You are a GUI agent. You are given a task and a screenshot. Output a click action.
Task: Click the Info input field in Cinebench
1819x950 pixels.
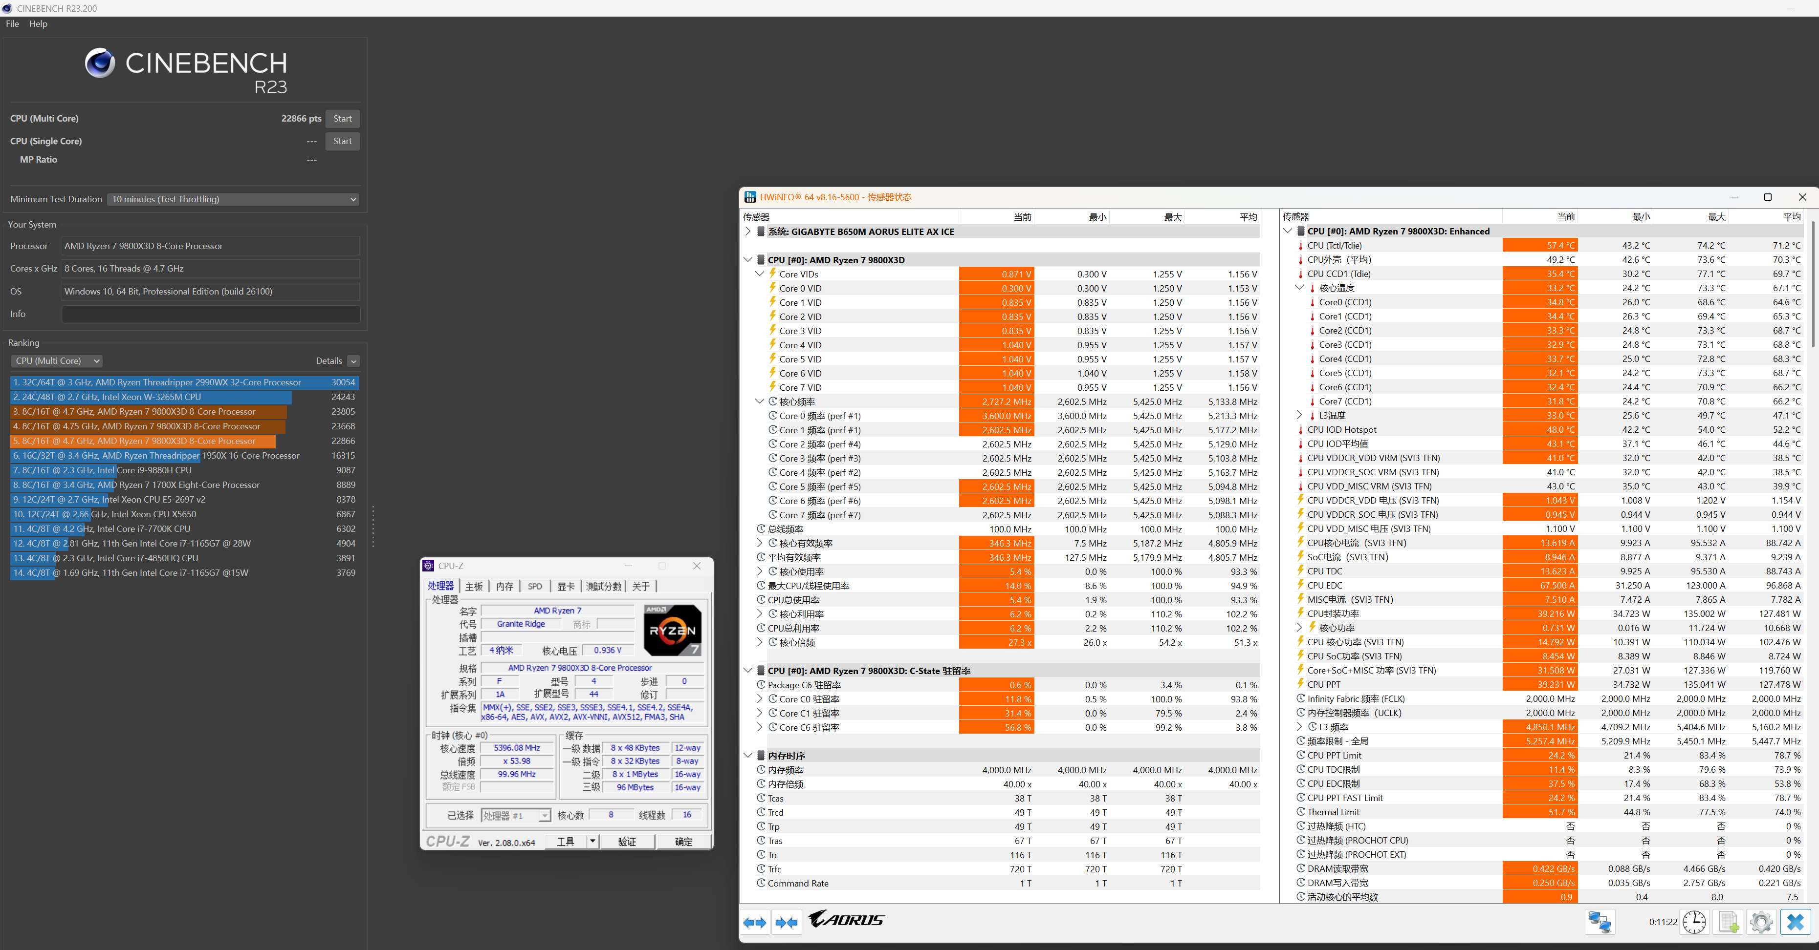pyautogui.click(x=210, y=314)
